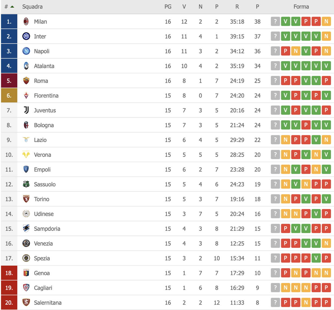Open the Fiorentina team link
Image resolution: width=334 pixels, height=310 pixels.
[x=46, y=96]
